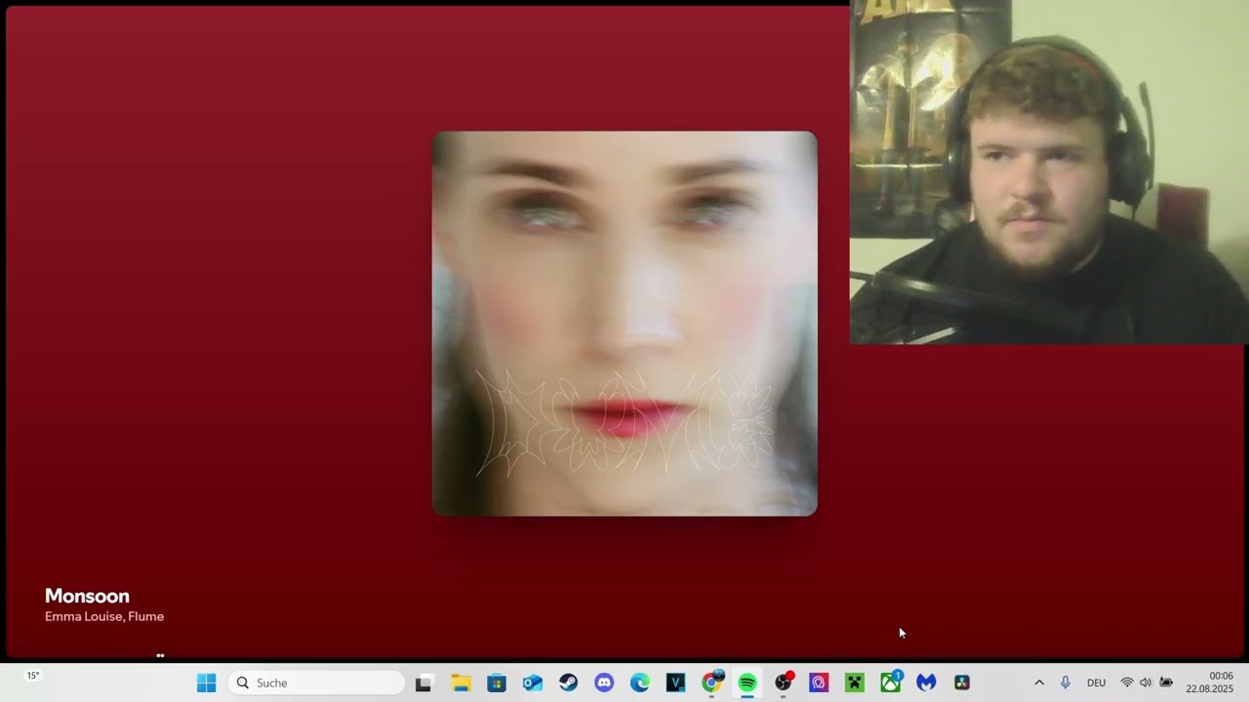The width and height of the screenshot is (1249, 702).
Task: Click the Suche taskbar search box
Action: (316, 682)
